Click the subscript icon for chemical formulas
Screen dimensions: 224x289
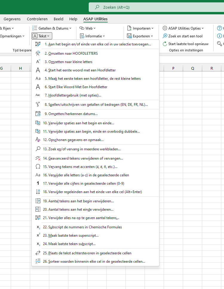[x=38, y=227]
